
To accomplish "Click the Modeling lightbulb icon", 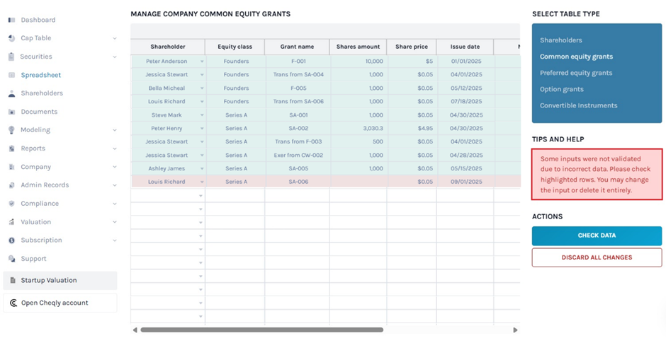I will 11,130.
